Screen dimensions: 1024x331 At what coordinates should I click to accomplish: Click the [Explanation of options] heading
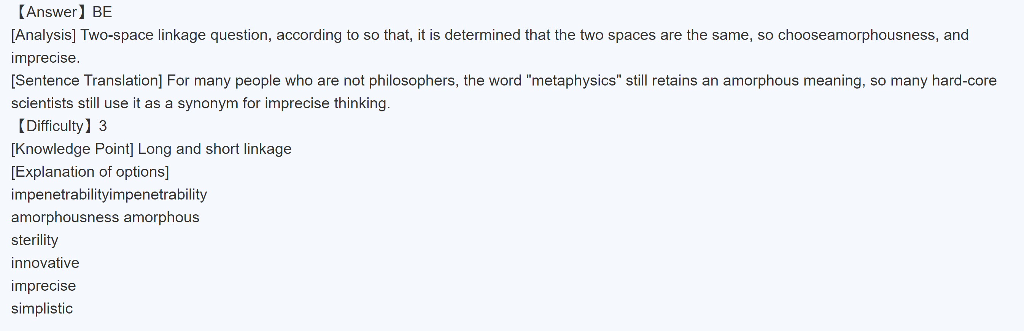coord(90,172)
